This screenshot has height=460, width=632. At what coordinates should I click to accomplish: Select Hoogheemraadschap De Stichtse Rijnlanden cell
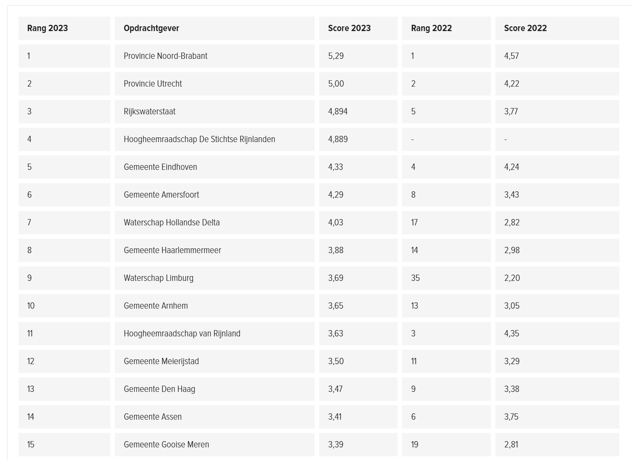click(199, 139)
